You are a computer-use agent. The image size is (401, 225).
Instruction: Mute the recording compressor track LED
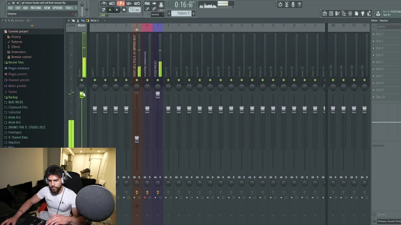click(147, 80)
